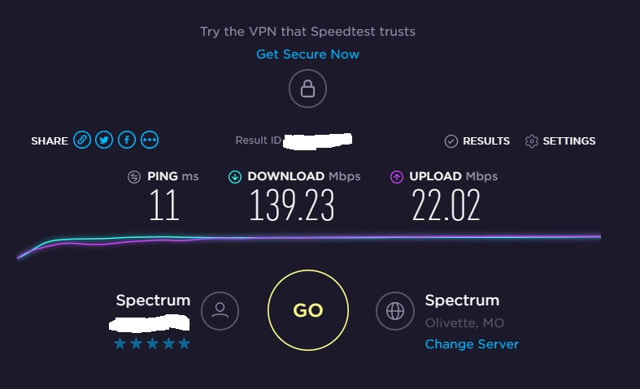The image size is (640, 389).
Task: Share result on Twitter
Action: [x=104, y=140]
